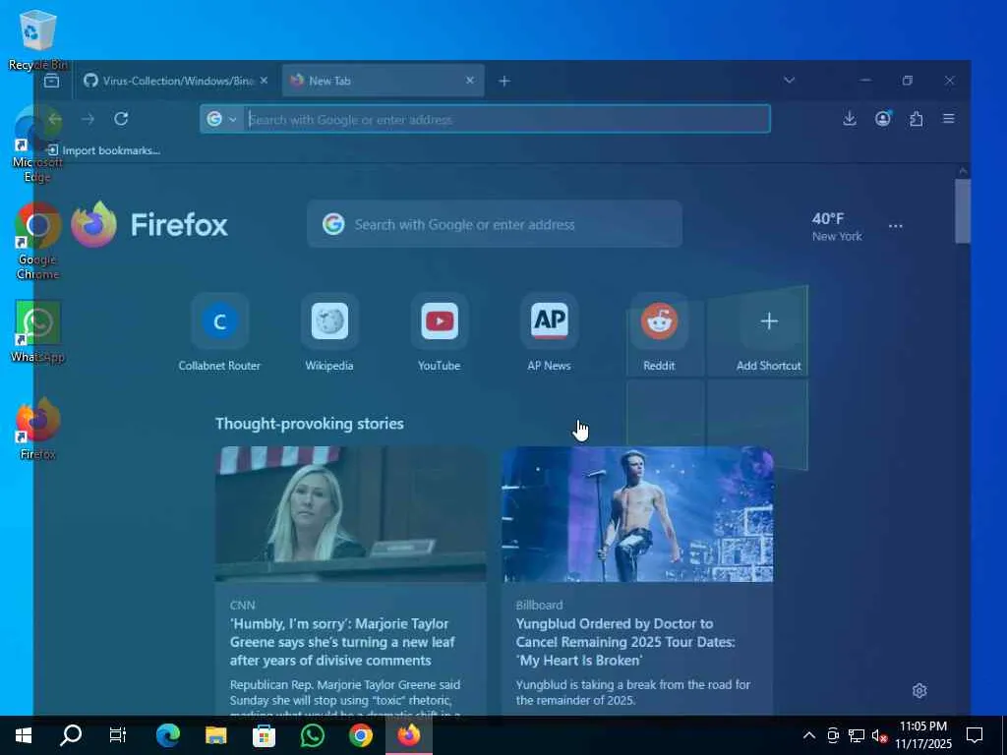This screenshot has width=1007, height=755.
Task: Open the weather widget three-dot menu
Action: coord(895,226)
